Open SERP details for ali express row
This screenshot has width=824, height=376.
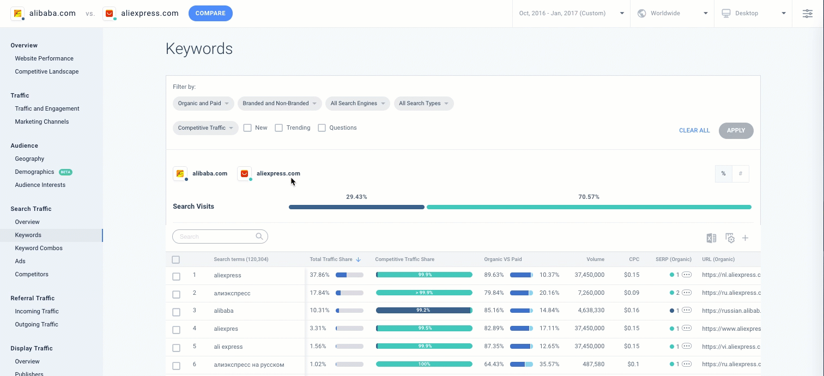(x=687, y=347)
